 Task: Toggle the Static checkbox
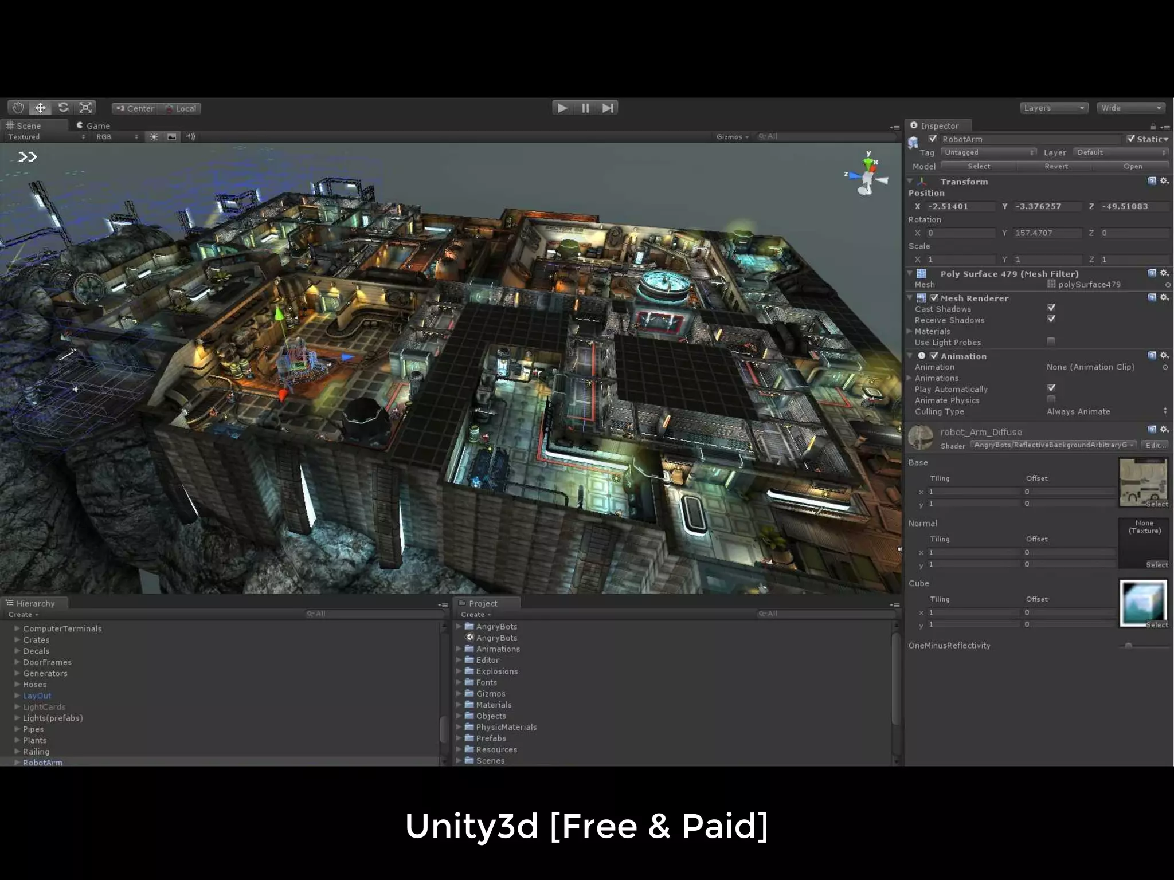1130,139
